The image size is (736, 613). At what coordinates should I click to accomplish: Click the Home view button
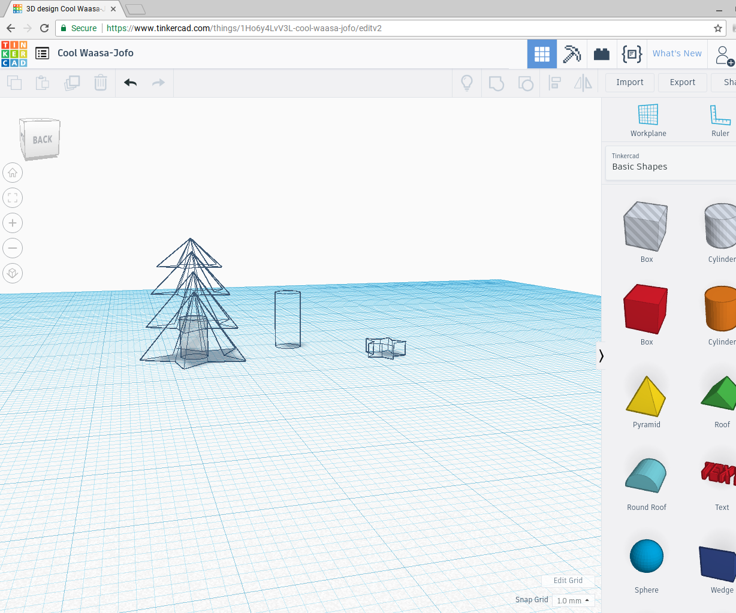point(13,173)
